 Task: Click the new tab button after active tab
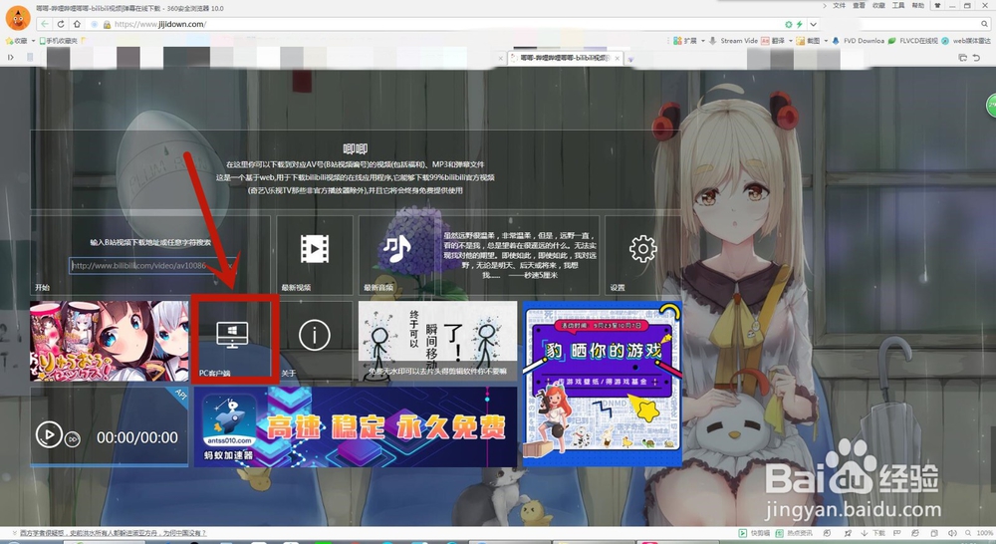tap(630, 59)
